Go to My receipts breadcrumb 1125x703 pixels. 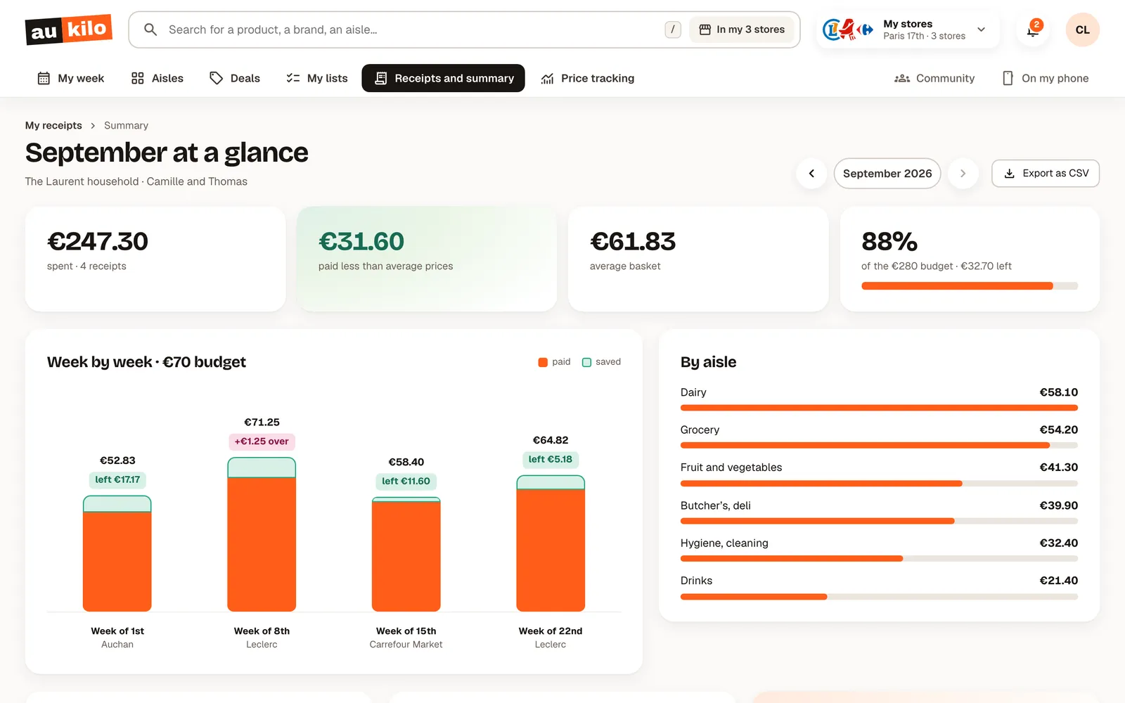tap(53, 125)
